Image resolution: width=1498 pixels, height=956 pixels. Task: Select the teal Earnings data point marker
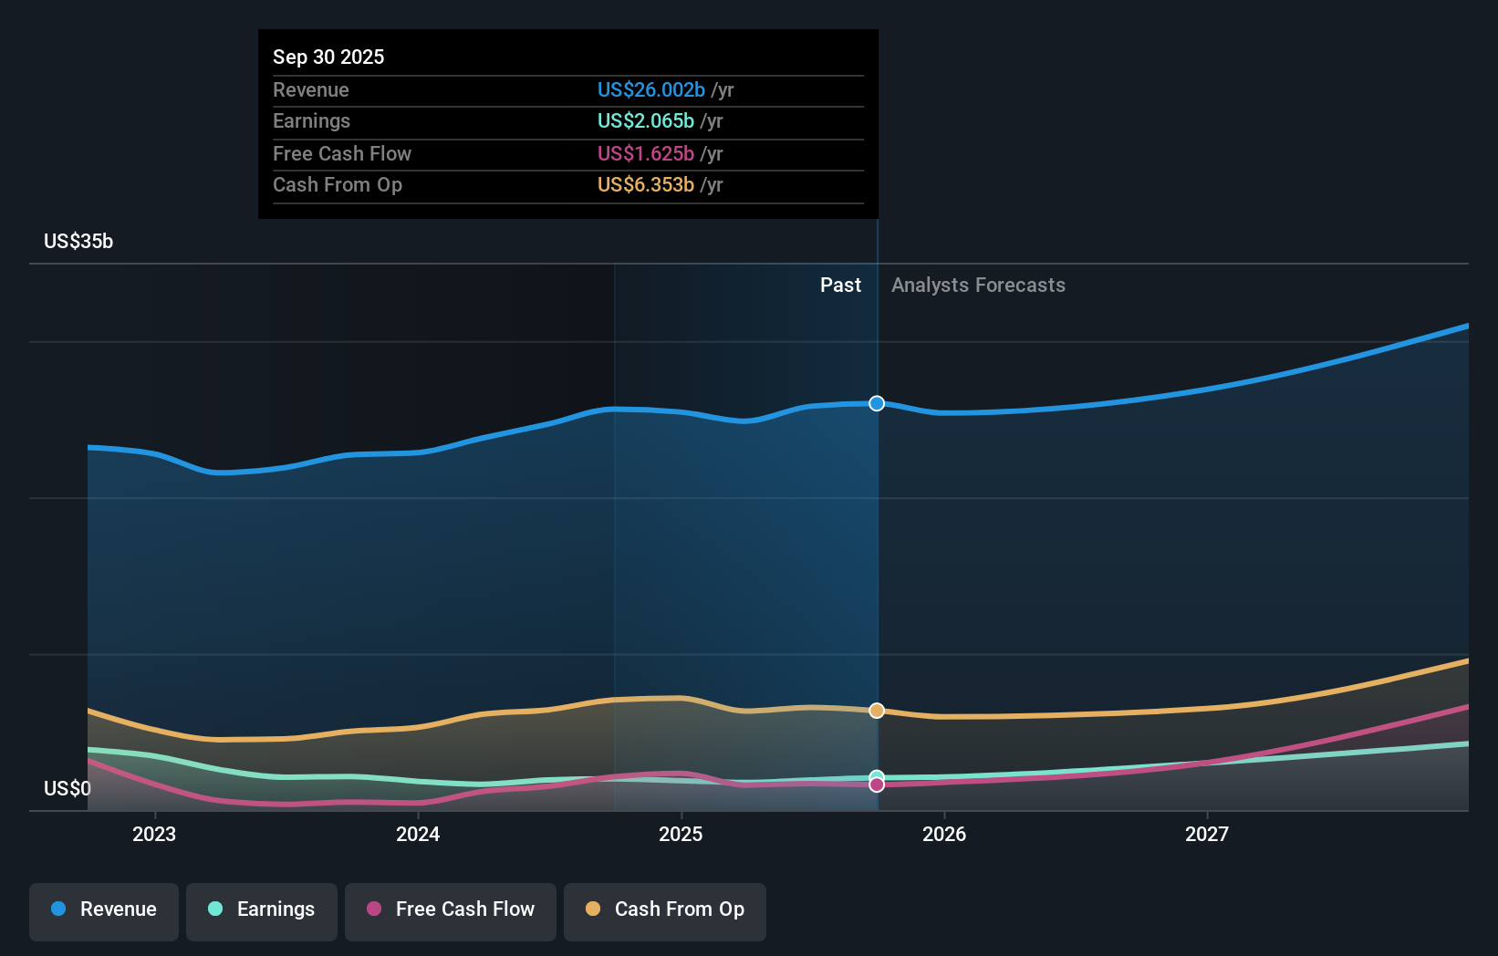tap(876, 777)
